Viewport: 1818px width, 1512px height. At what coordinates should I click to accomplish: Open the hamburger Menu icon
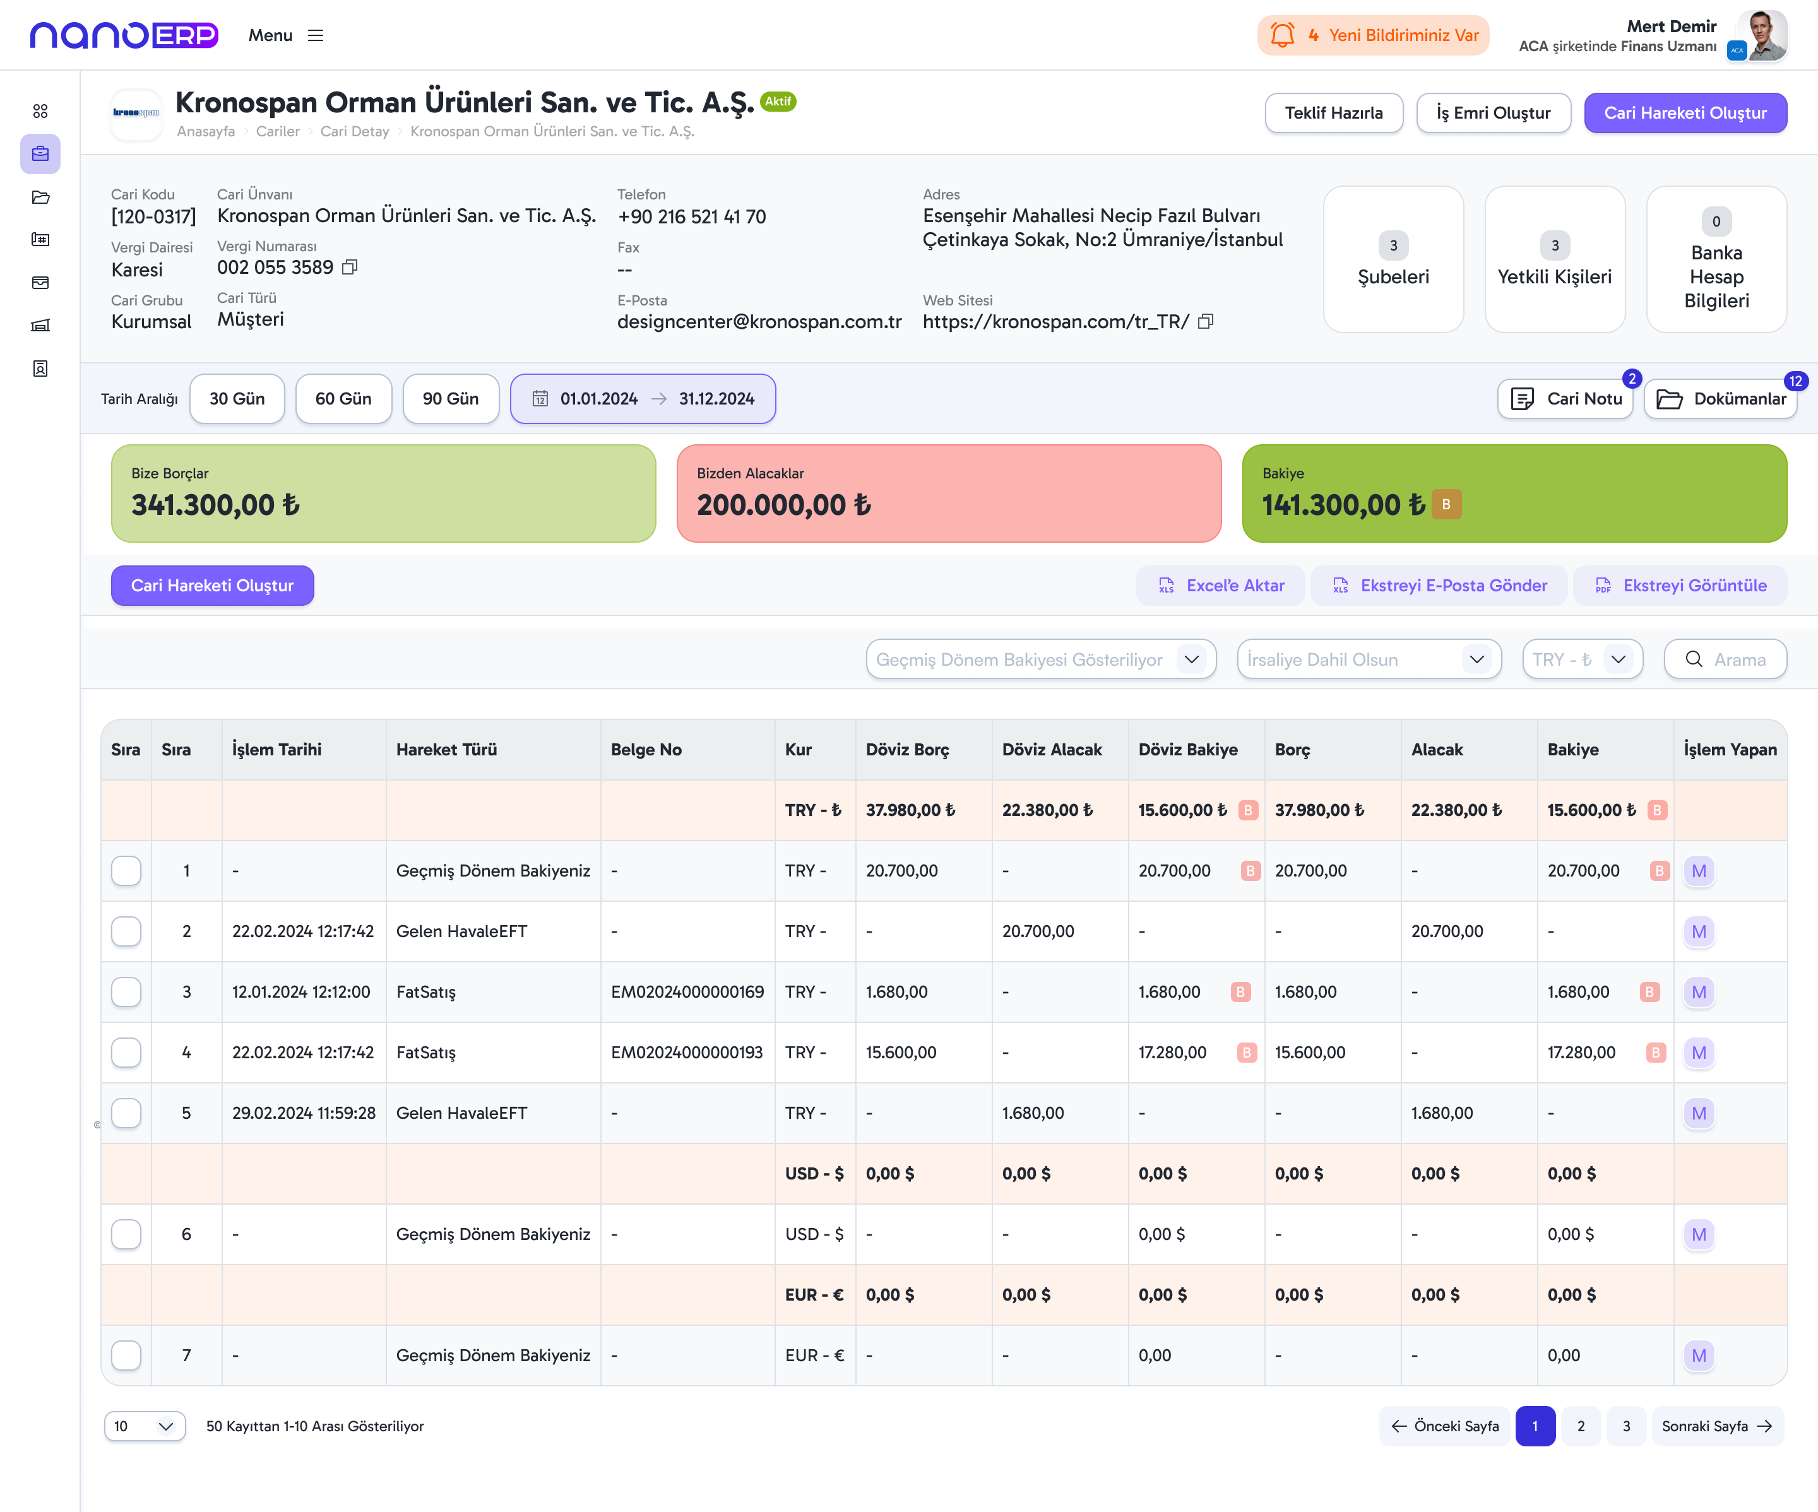pyautogui.click(x=315, y=35)
